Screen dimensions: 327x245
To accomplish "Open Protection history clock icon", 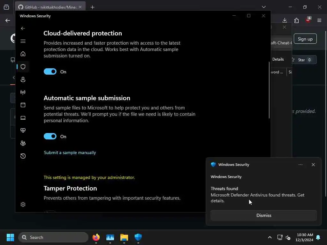I will point(23,156).
